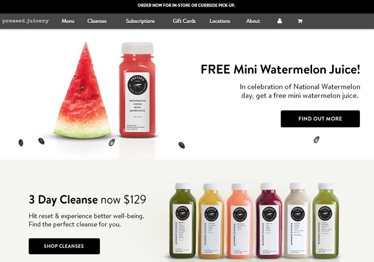Click the in-store or curbside pick-up banner

tap(186, 5)
